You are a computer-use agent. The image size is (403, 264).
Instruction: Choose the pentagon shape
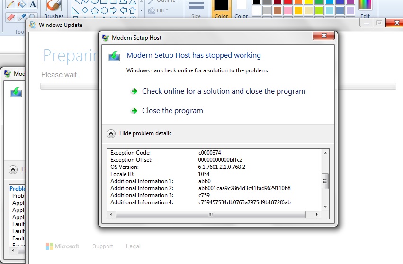coord(95,10)
